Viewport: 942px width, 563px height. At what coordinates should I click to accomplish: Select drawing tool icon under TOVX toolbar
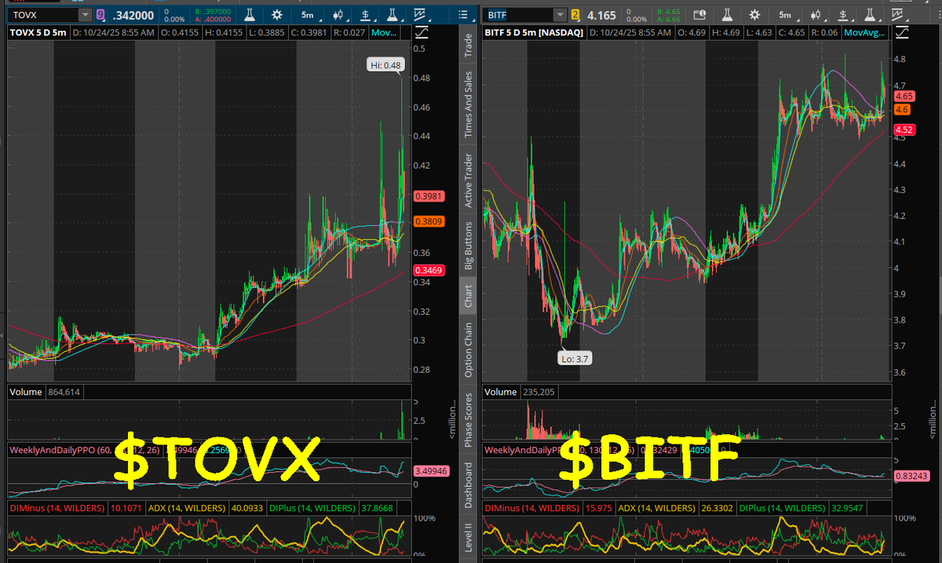pos(422,32)
